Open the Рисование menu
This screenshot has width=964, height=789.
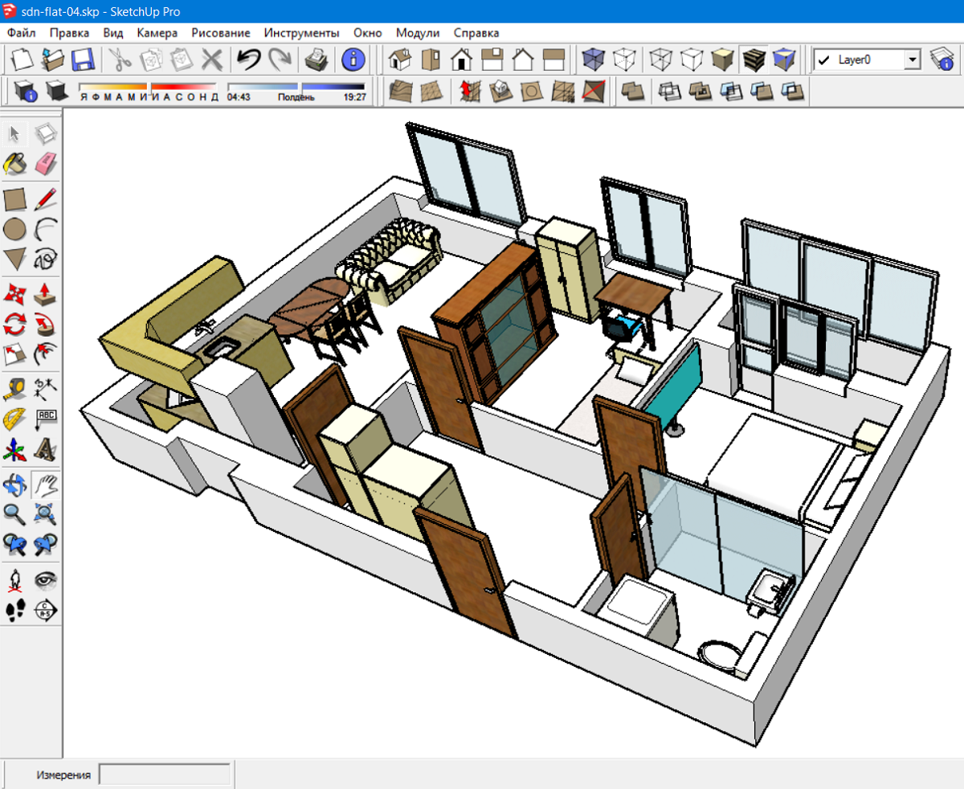221,33
